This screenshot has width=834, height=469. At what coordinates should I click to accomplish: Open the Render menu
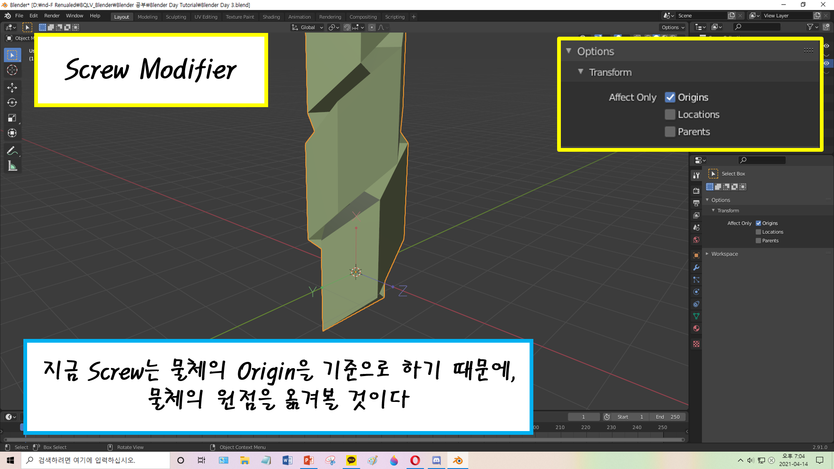click(x=52, y=16)
